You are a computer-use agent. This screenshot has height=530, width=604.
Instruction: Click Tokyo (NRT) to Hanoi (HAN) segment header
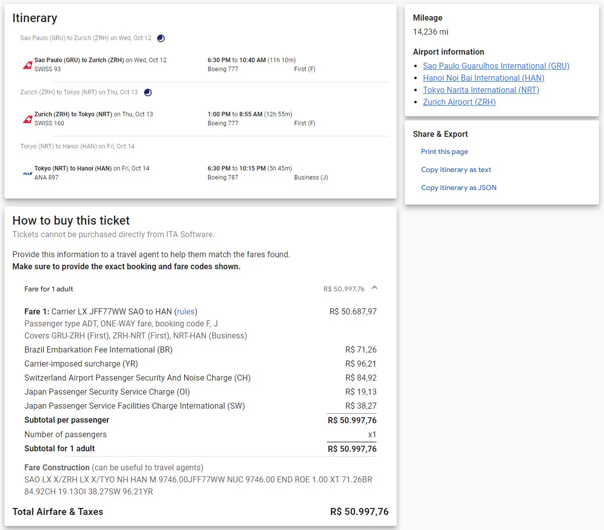[x=77, y=146]
